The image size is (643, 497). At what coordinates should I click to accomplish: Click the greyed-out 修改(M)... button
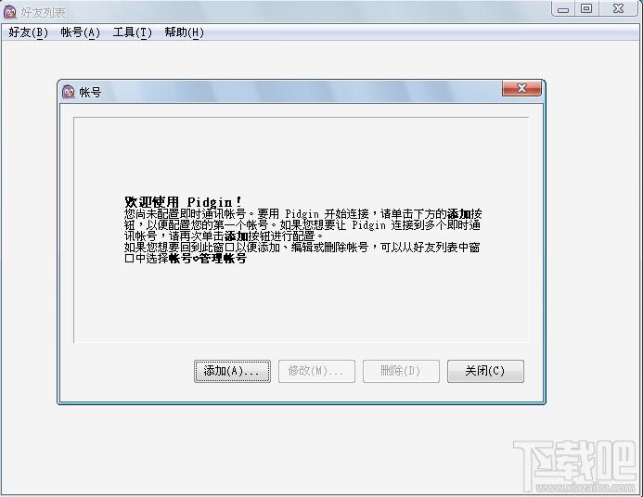[315, 371]
